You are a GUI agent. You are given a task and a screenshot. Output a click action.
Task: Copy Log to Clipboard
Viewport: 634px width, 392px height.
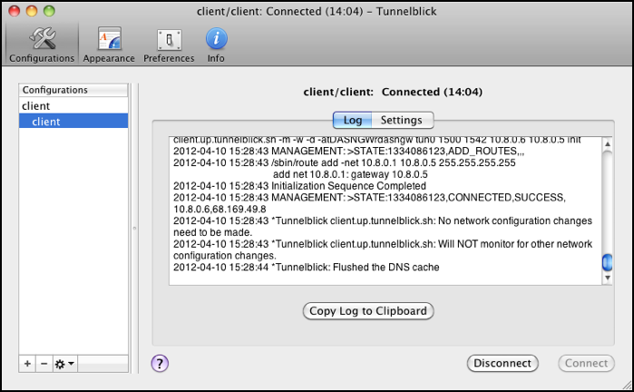pos(368,311)
